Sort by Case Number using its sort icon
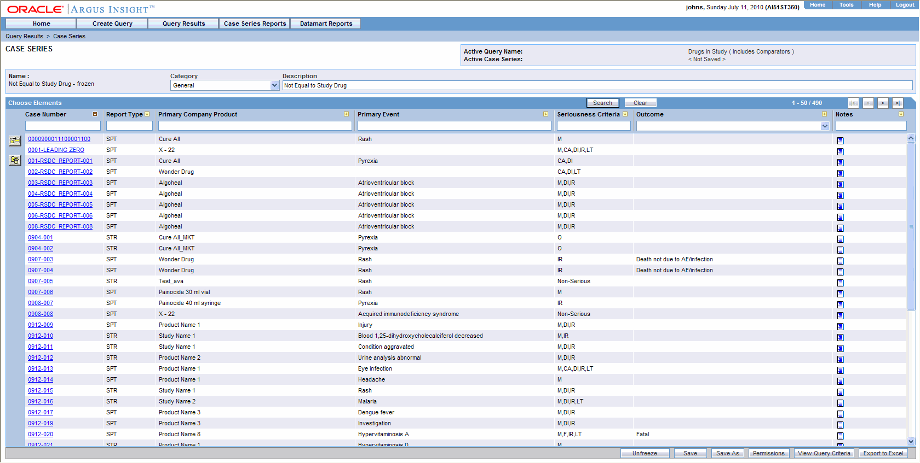920x463 pixels. coord(95,114)
